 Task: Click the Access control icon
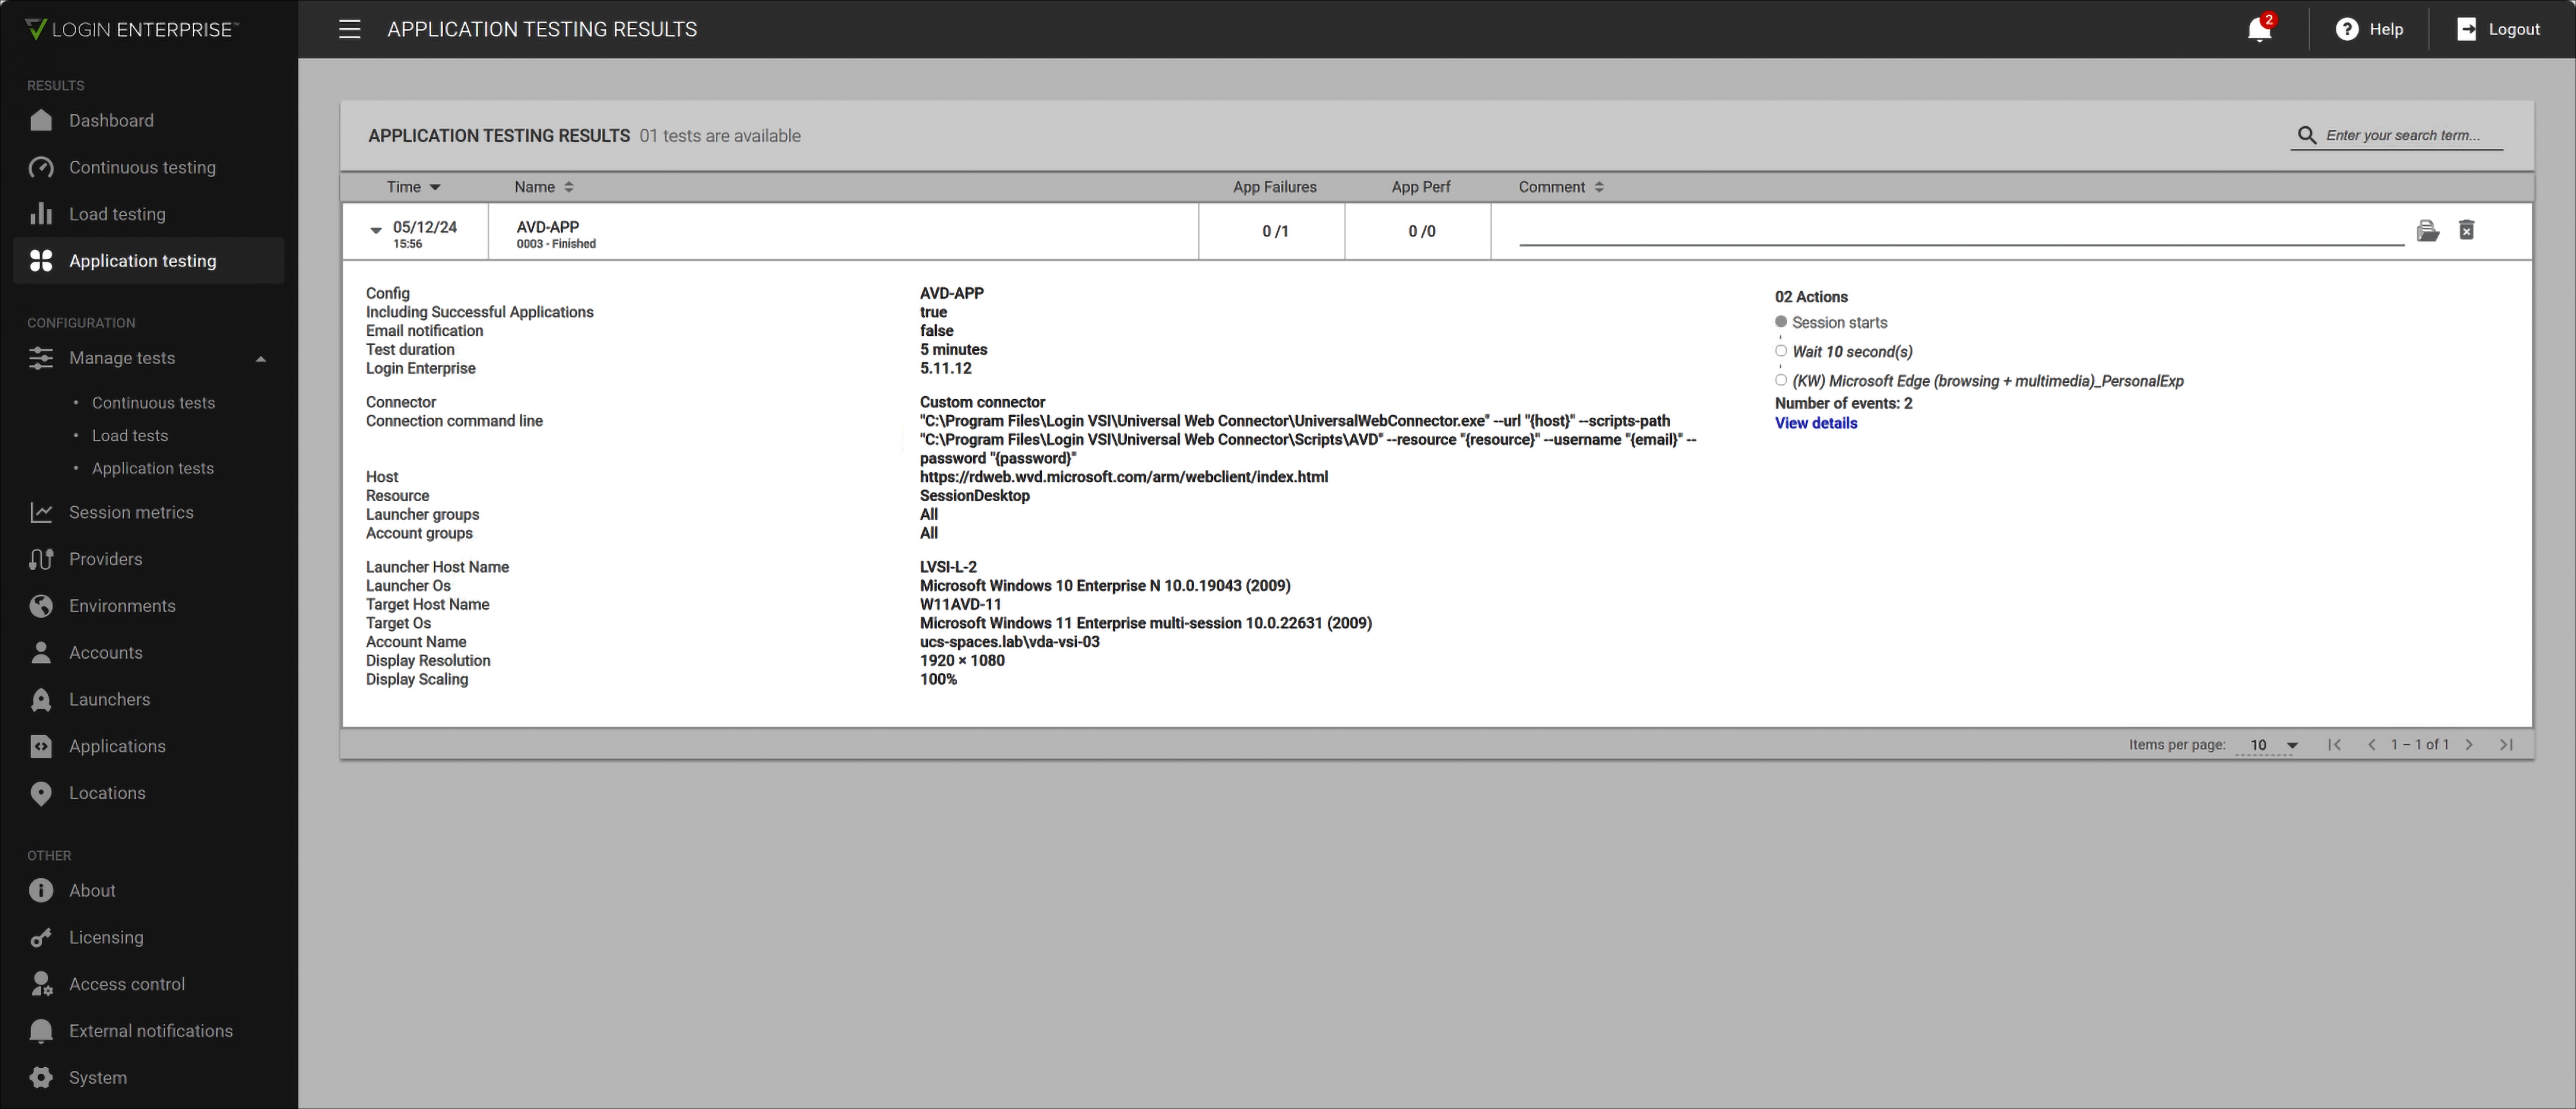pyautogui.click(x=41, y=984)
